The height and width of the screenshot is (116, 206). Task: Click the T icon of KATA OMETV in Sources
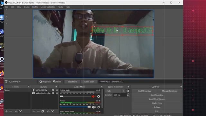(33, 90)
